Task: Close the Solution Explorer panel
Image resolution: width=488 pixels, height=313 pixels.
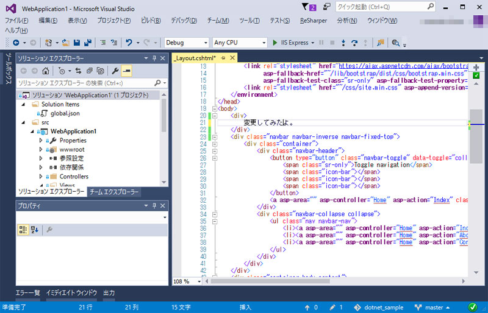Action: pos(163,58)
